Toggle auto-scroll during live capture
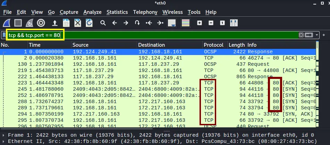Screen dimensions: 330x145 (172, 23)
